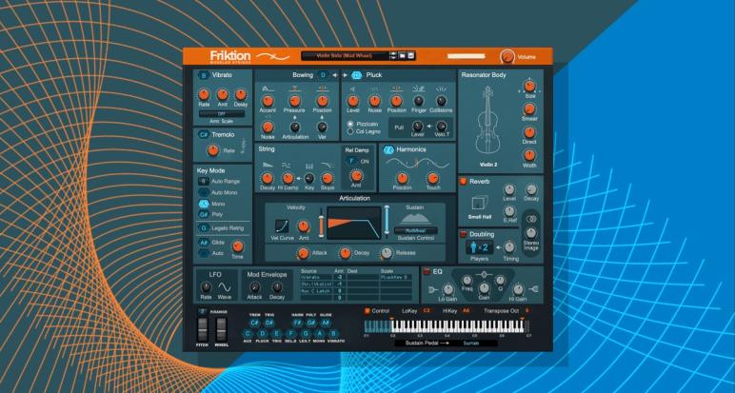Click the Bowing Pressure knob
The image size is (735, 393).
(x=294, y=101)
